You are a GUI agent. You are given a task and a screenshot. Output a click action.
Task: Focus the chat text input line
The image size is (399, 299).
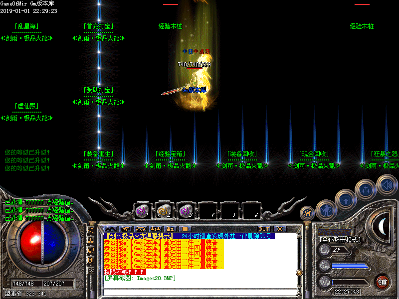point(200,293)
